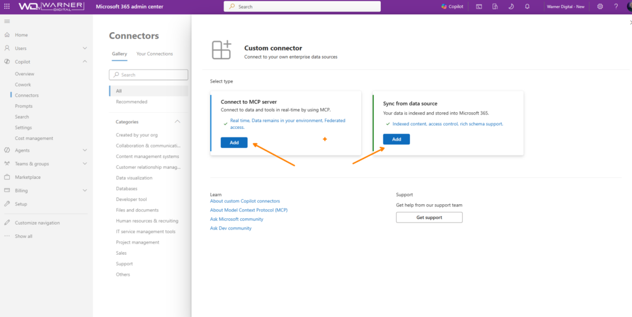Select Data visualization category

click(134, 178)
